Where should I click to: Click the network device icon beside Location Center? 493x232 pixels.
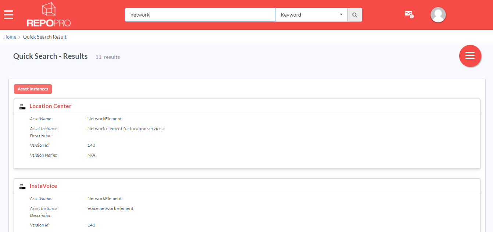coord(22,107)
